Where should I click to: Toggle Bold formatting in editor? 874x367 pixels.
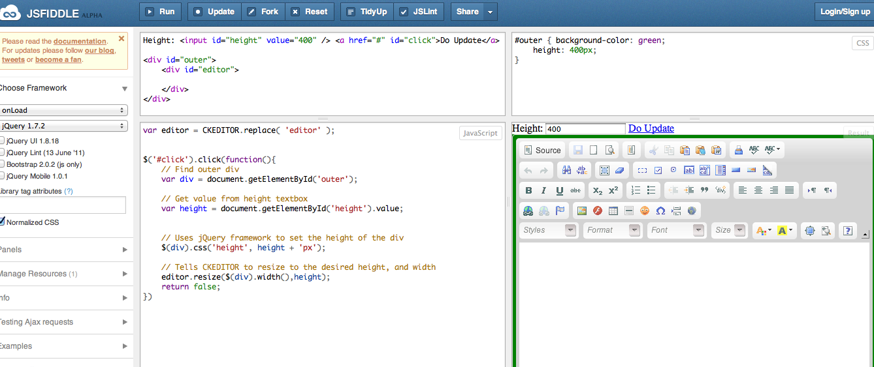click(528, 190)
